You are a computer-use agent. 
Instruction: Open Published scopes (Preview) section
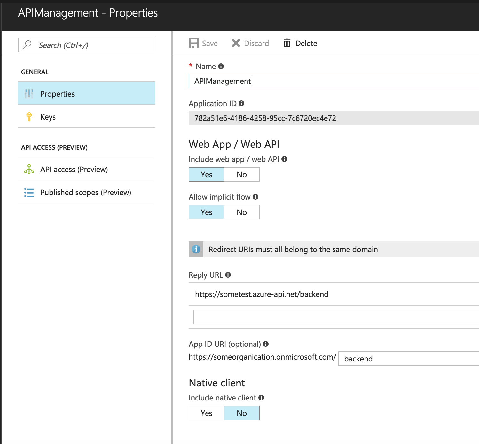tap(87, 192)
